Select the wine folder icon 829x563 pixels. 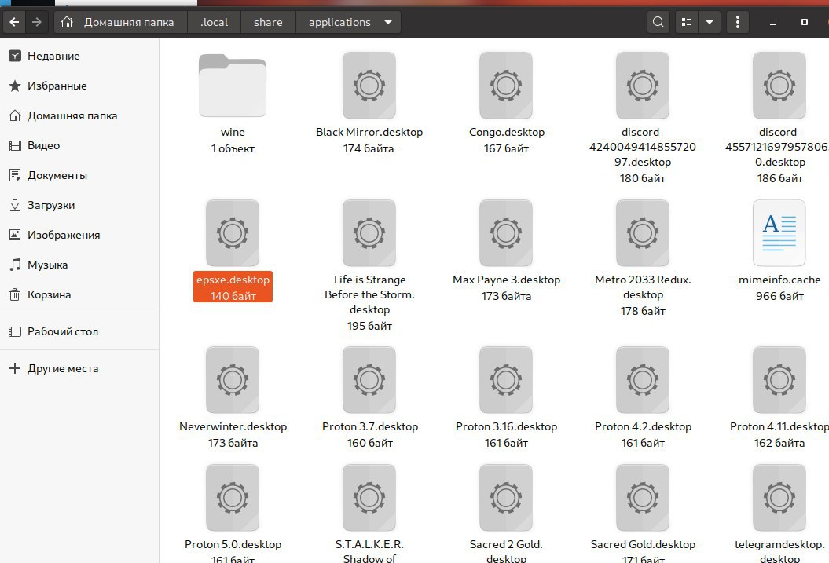coord(233,86)
